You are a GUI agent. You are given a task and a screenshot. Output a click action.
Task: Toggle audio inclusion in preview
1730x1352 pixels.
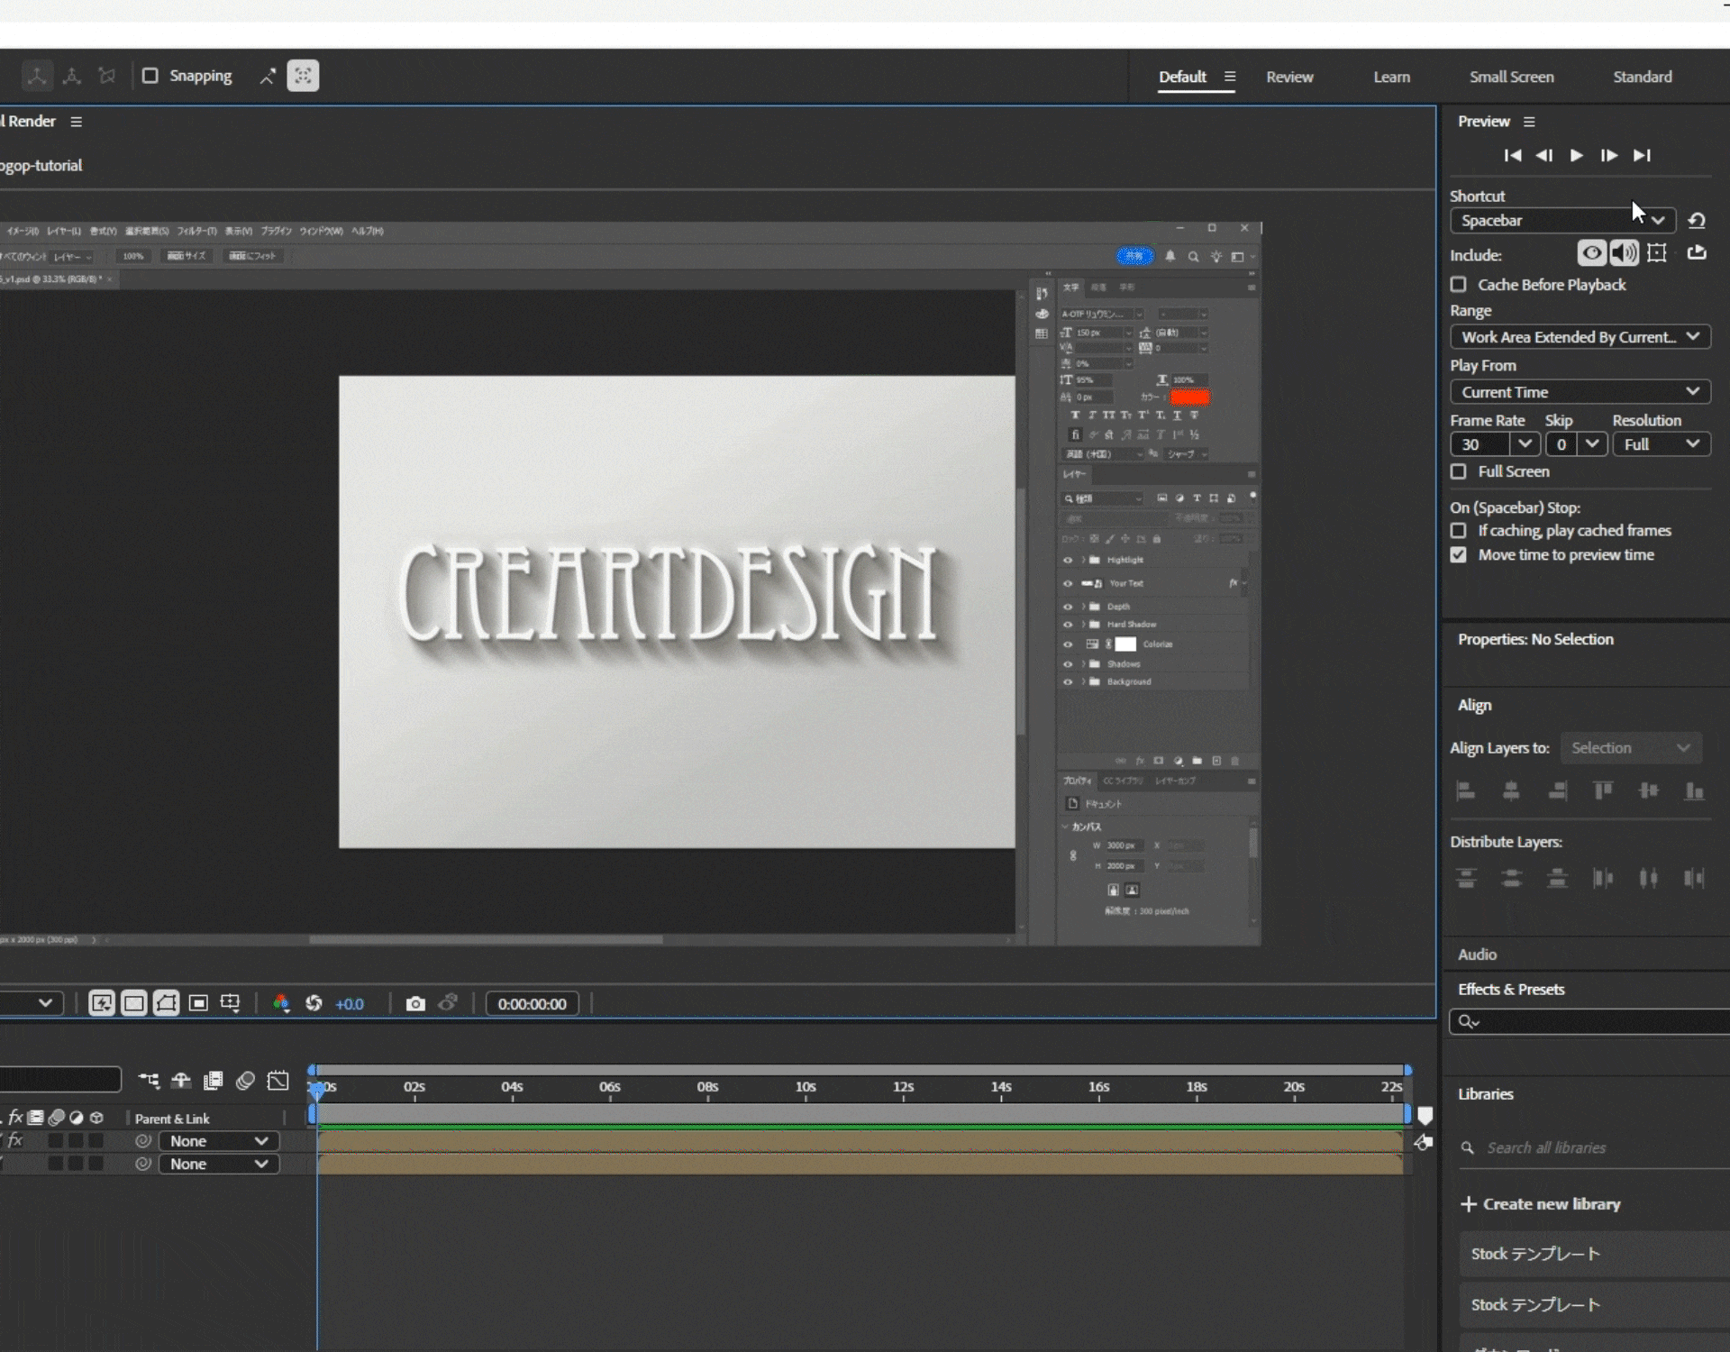[1624, 253]
